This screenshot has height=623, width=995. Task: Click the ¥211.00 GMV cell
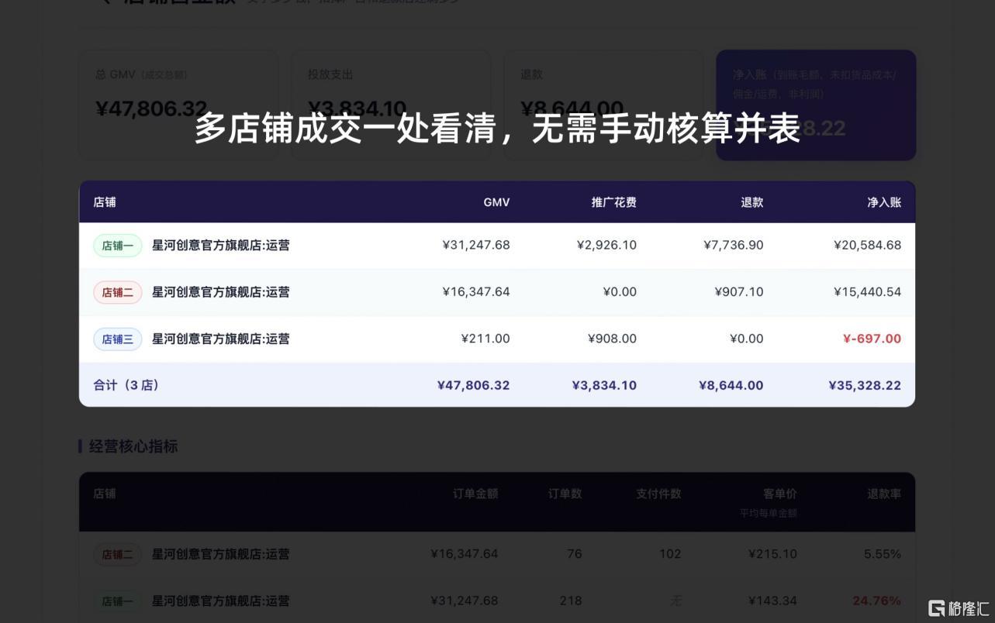pyautogui.click(x=485, y=338)
